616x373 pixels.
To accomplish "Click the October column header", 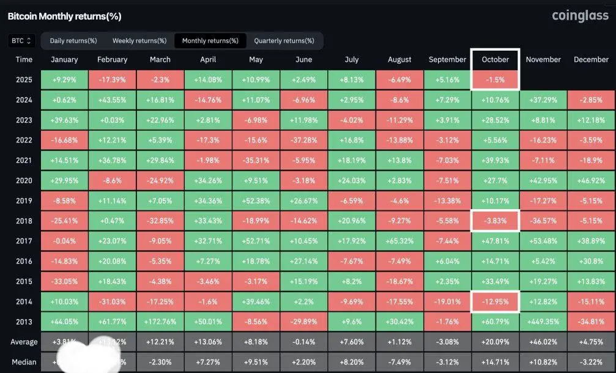I will tap(495, 60).
